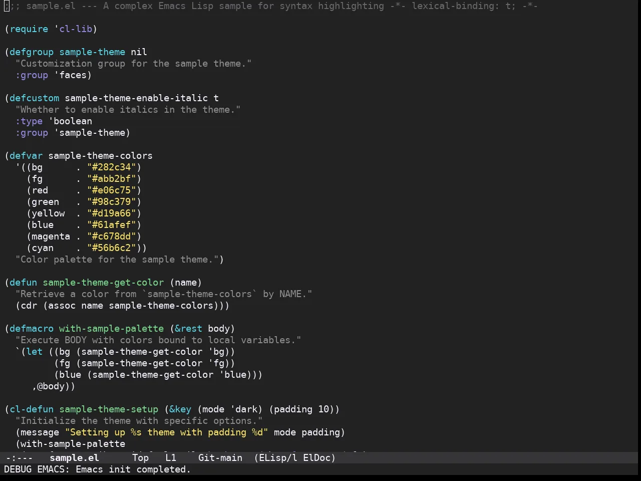641x481 pixels.
Task: Click the 'boolean symbol
Action: tap(70, 121)
